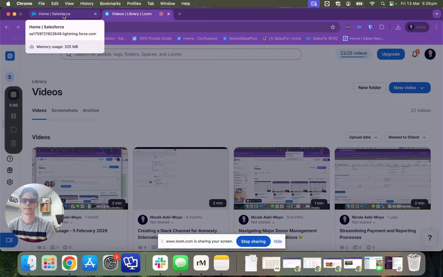This screenshot has height=277, width=443.
Task: Expand Not shared dropdown on Streamlining Payment video
Action: point(363,222)
